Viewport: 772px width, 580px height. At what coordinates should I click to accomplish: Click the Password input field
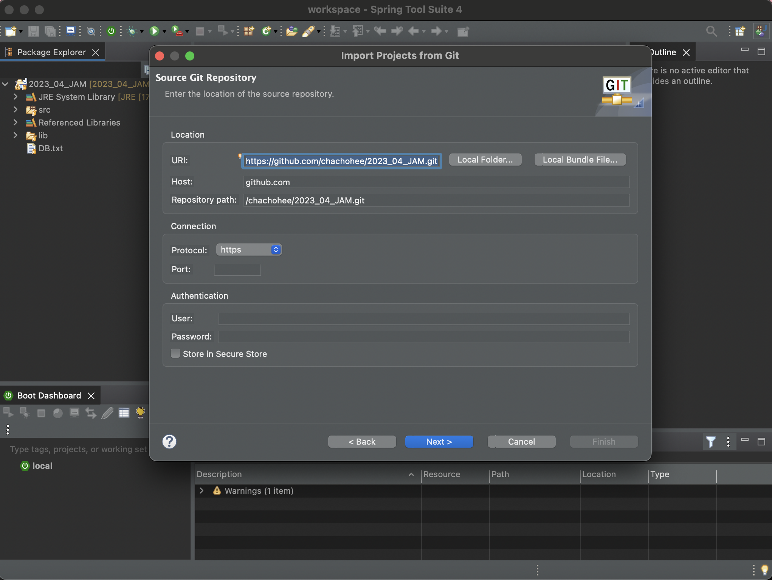pos(424,337)
